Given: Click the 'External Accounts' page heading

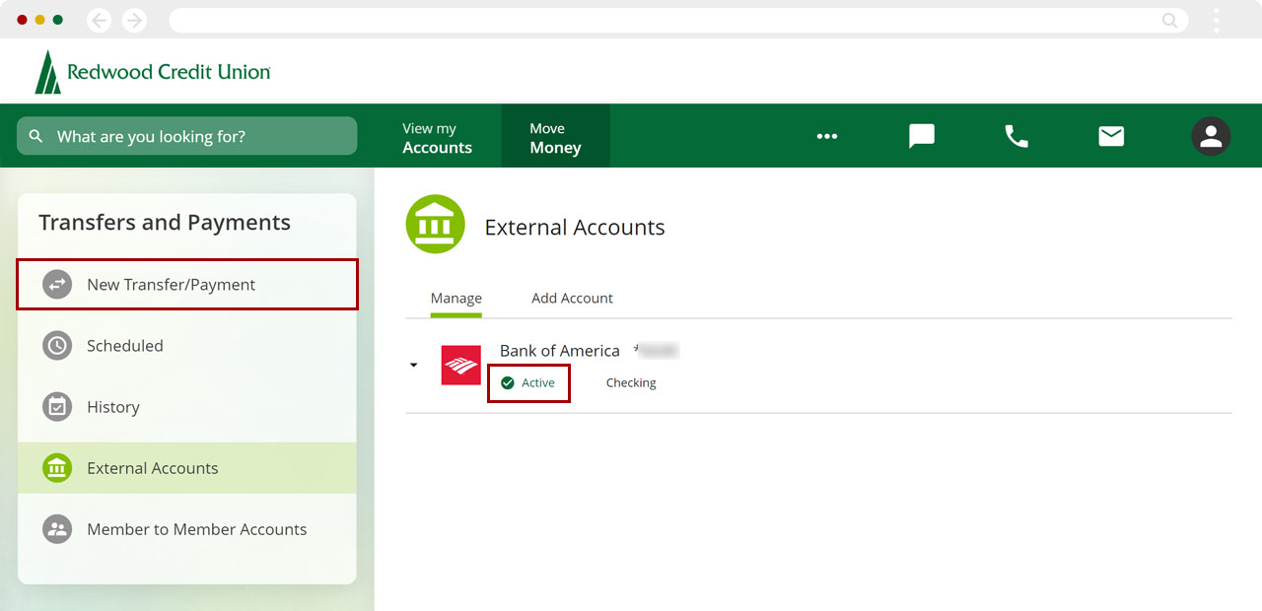Looking at the screenshot, I should coord(575,228).
